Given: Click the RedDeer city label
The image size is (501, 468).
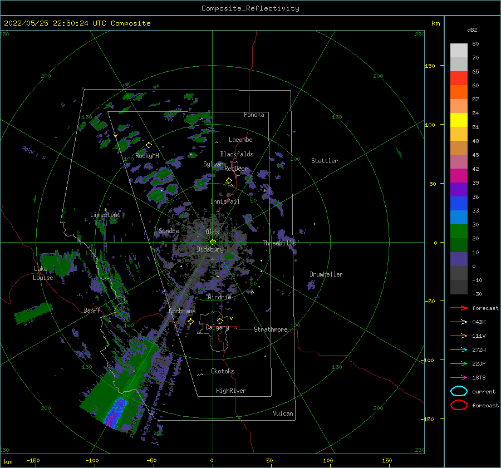Looking at the screenshot, I should tap(236, 169).
